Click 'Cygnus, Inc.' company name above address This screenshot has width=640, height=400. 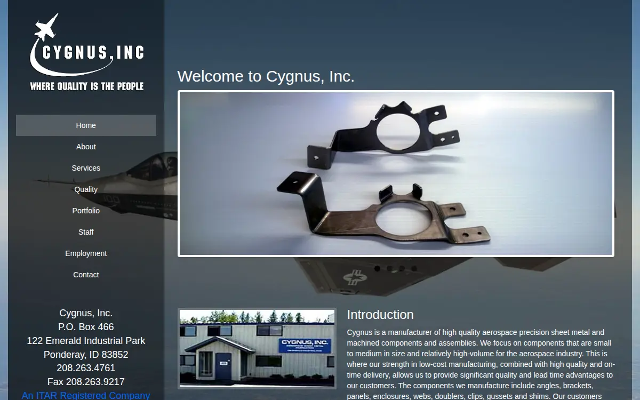[x=86, y=313]
